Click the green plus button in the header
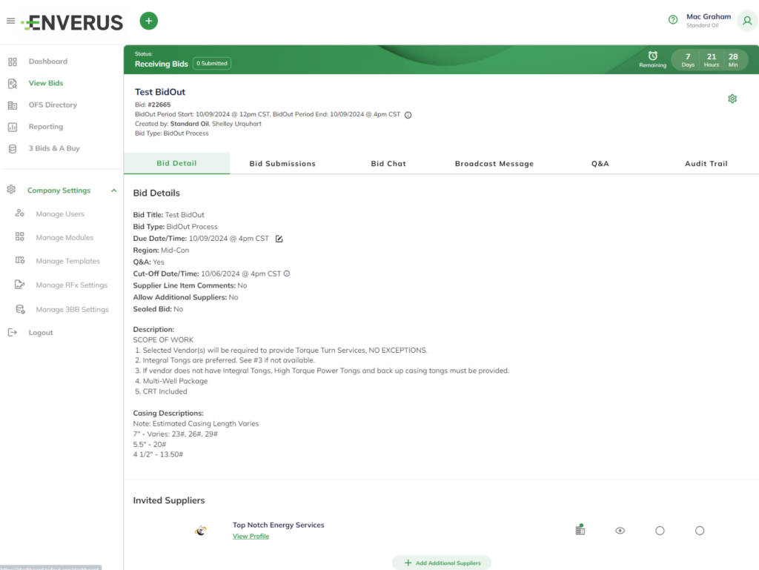 click(x=148, y=20)
